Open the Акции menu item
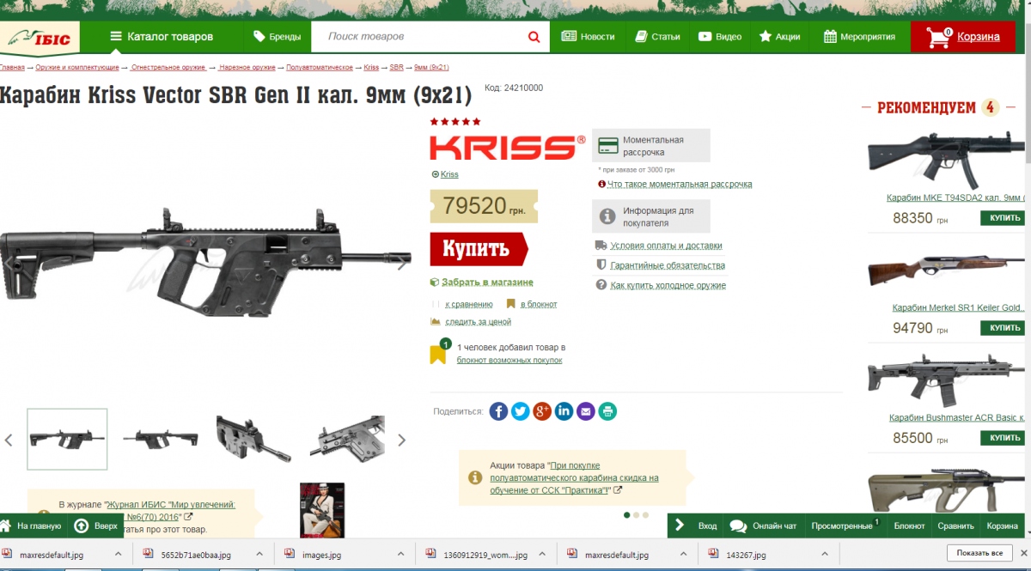 pos(779,37)
